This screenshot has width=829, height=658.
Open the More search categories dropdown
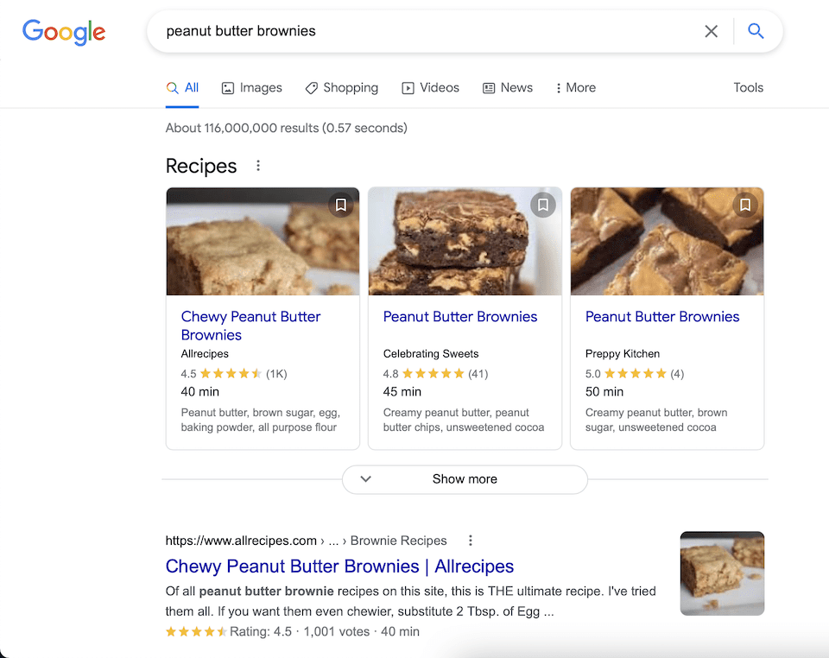(575, 87)
